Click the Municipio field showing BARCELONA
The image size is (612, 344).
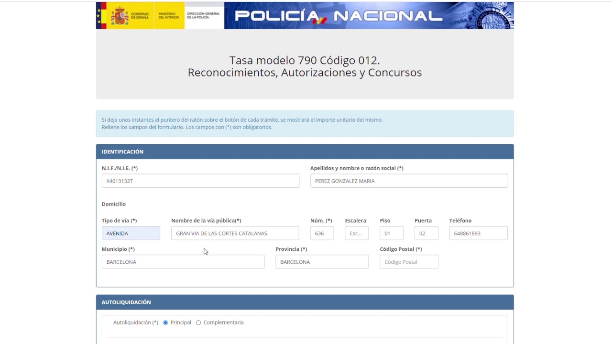pos(183,262)
